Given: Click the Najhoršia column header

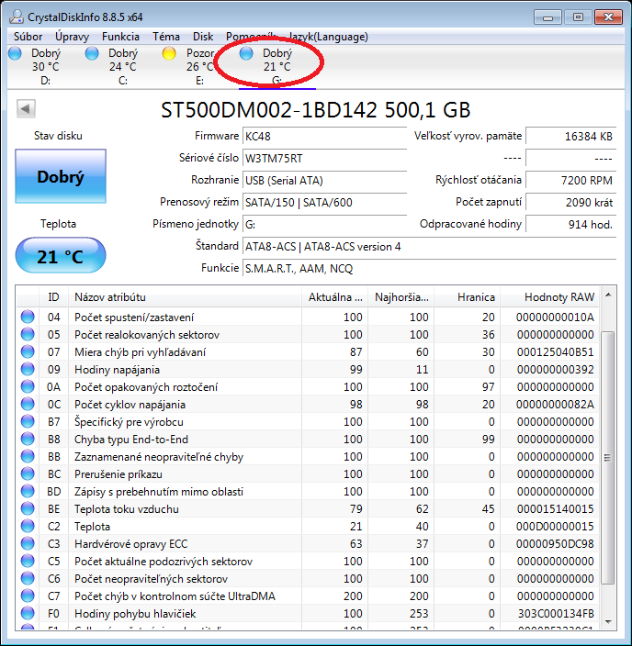Looking at the screenshot, I should [x=401, y=297].
